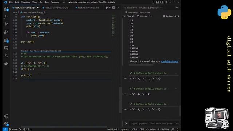233x131 pixels.
Task: Select Python 3.11.4 kernel picker
Action: (171, 16)
